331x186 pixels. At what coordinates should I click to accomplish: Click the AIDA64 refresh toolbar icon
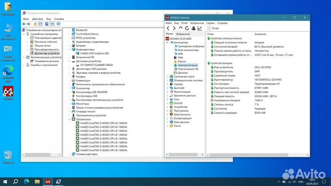pyautogui.click(x=187, y=28)
